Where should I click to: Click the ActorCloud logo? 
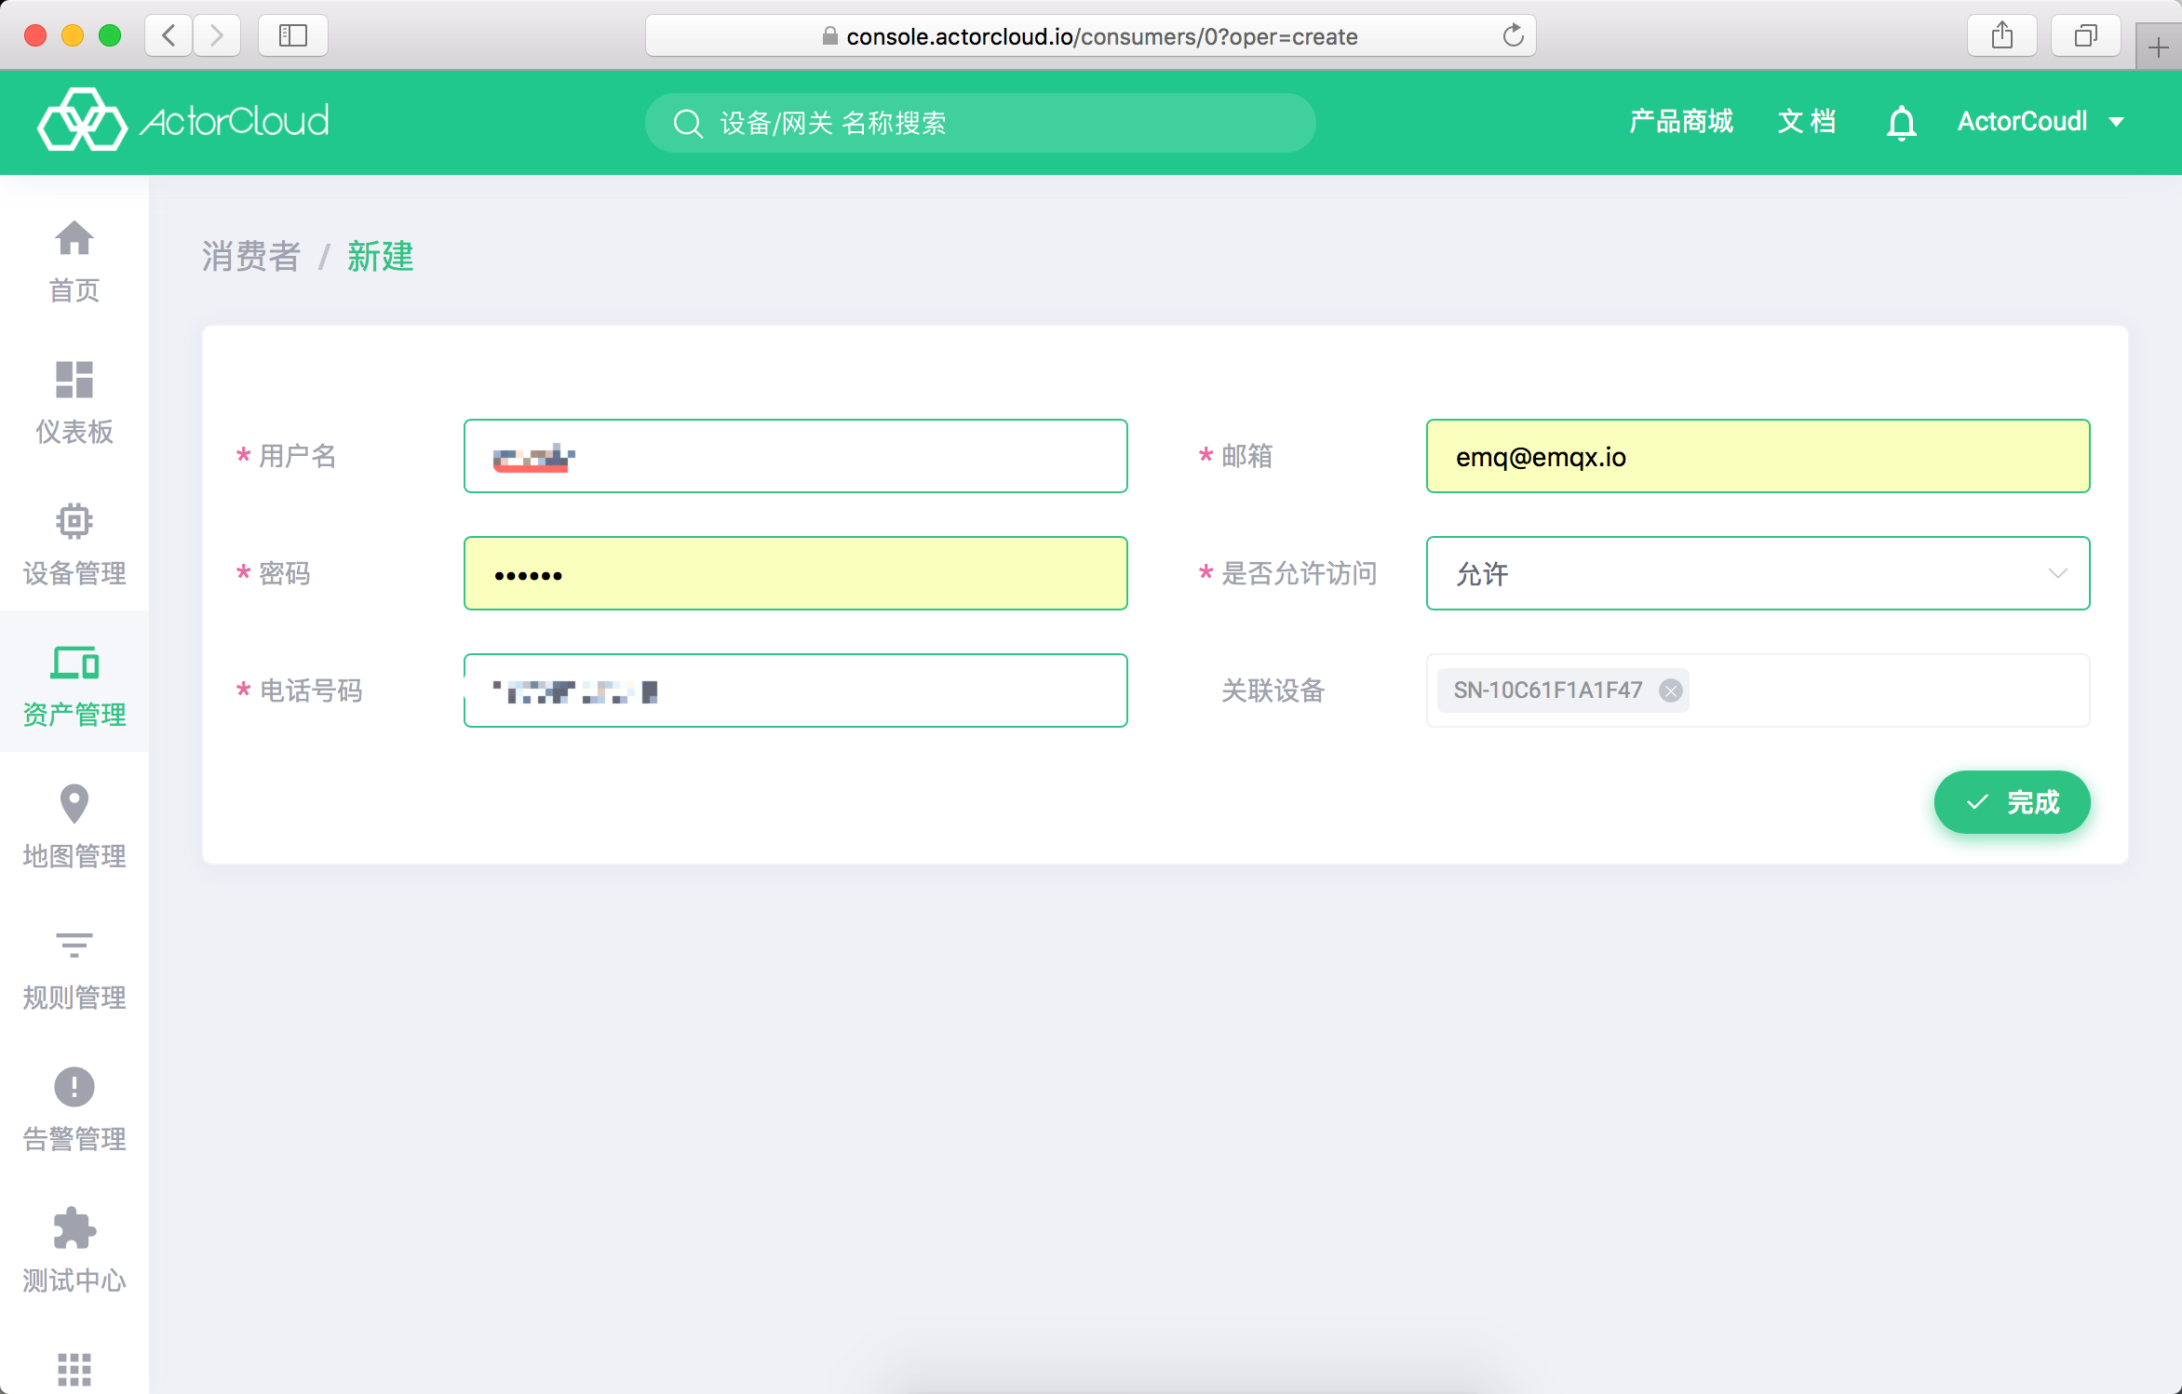tap(183, 120)
